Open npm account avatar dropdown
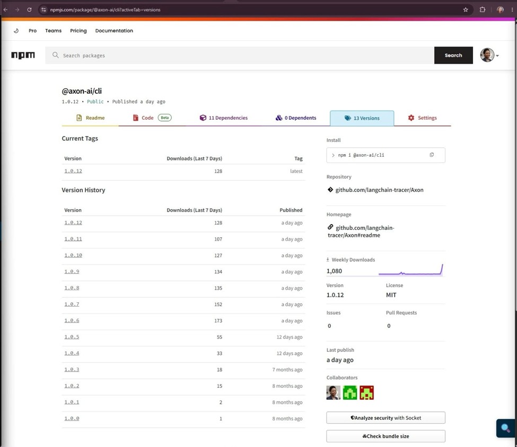Image resolution: width=517 pixels, height=447 pixels. (x=489, y=55)
